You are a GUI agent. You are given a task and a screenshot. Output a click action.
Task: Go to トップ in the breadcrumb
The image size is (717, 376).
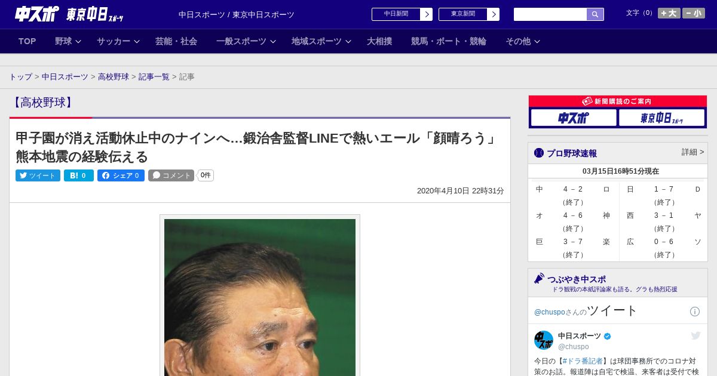pyautogui.click(x=21, y=77)
